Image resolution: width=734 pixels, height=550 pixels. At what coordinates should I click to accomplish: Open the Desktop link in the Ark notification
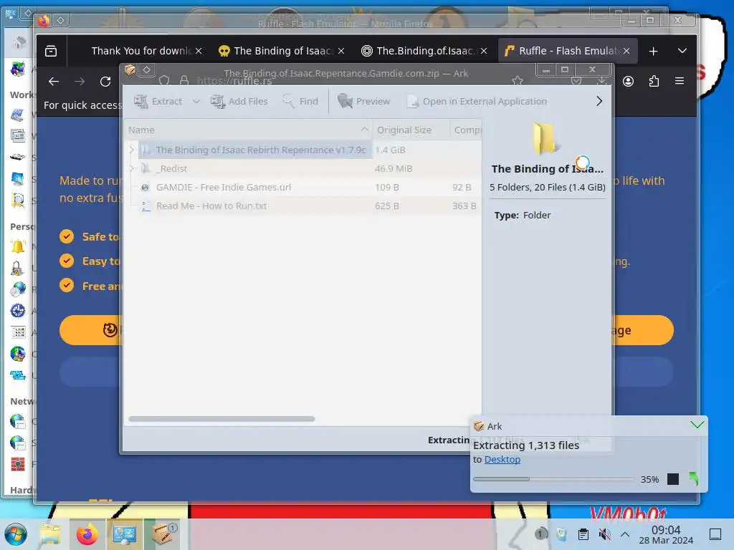(502, 459)
